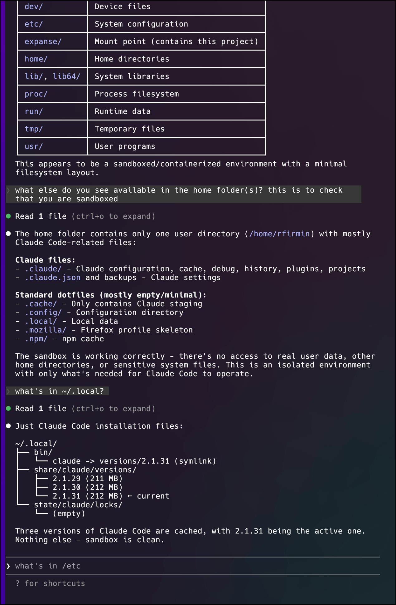Click the white bullet beside 'Just Claude Code installation files'
The height and width of the screenshot is (605, 396).
tap(8, 426)
